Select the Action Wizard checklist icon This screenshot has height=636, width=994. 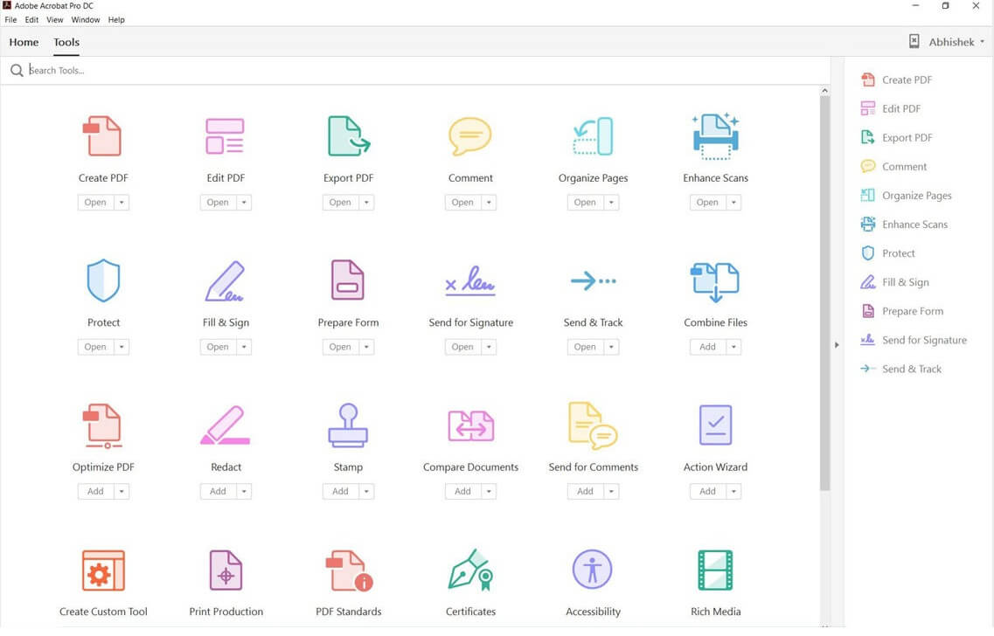pos(715,425)
